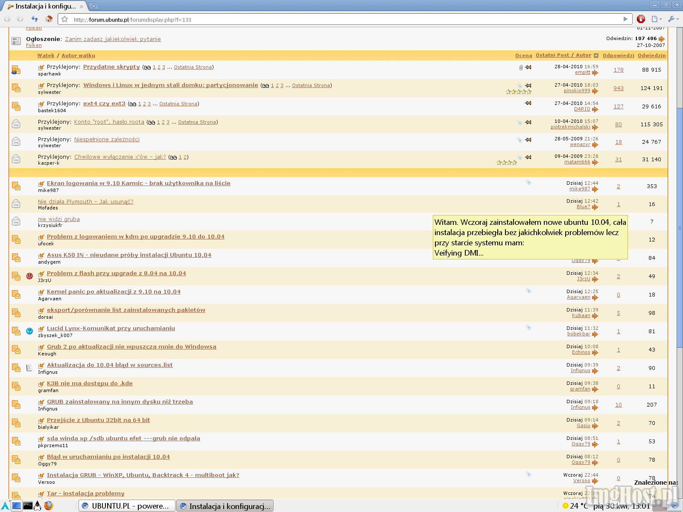
Task: Open 'Przejście z Ubuntu 32bit na 64 bit'
Action: tap(99, 420)
